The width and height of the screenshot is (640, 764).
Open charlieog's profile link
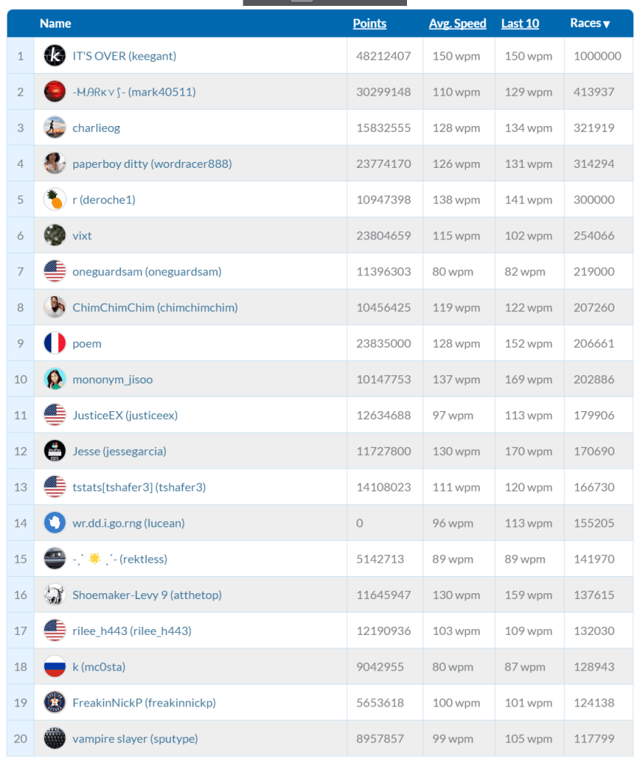pyautogui.click(x=96, y=128)
